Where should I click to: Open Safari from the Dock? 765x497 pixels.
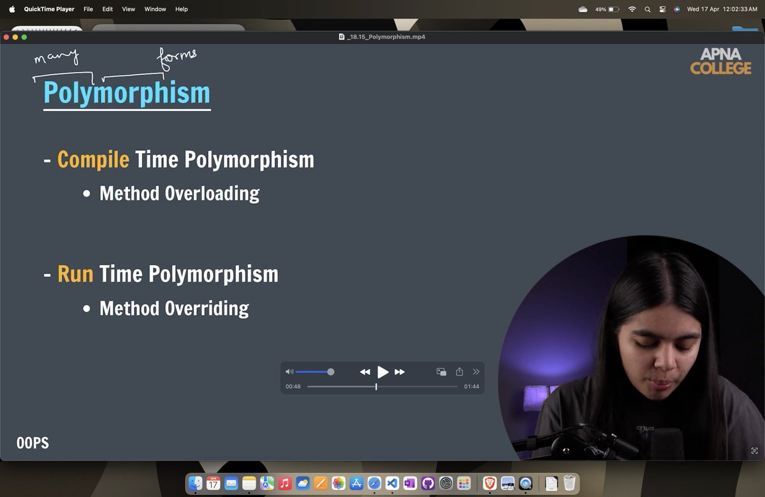coord(374,483)
